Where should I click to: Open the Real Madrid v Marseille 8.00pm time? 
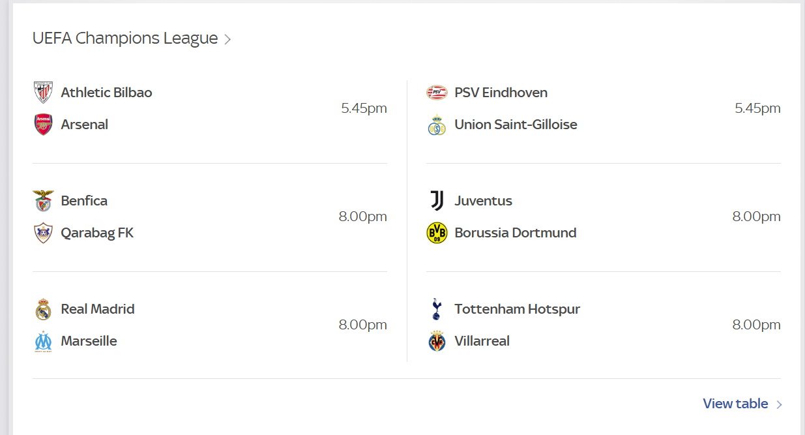click(362, 325)
